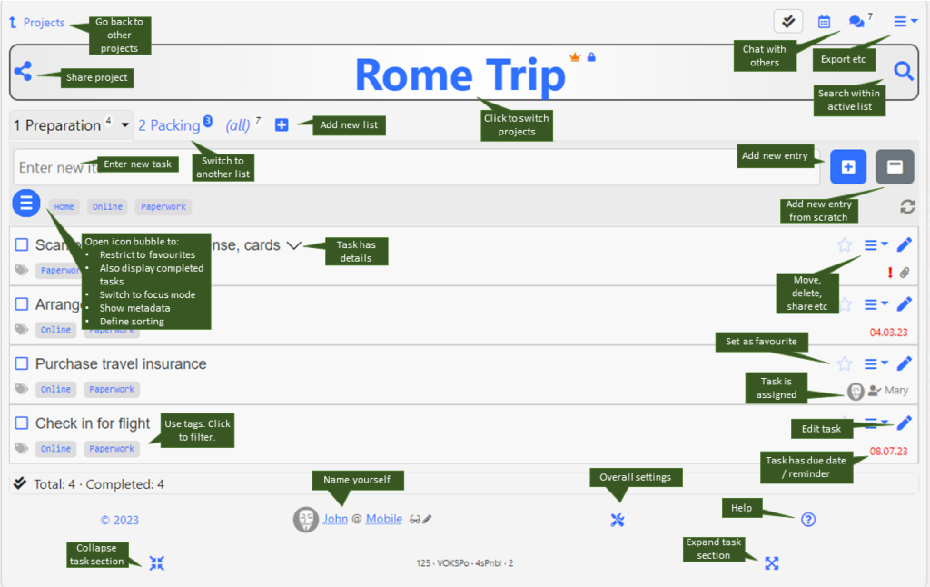This screenshot has height=587, width=930.
Task: Click the blue add new entry button
Action: 847,167
